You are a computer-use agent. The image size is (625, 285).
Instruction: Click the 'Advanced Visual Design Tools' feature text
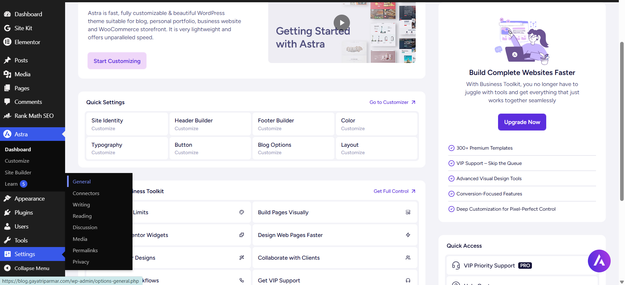[489, 179]
